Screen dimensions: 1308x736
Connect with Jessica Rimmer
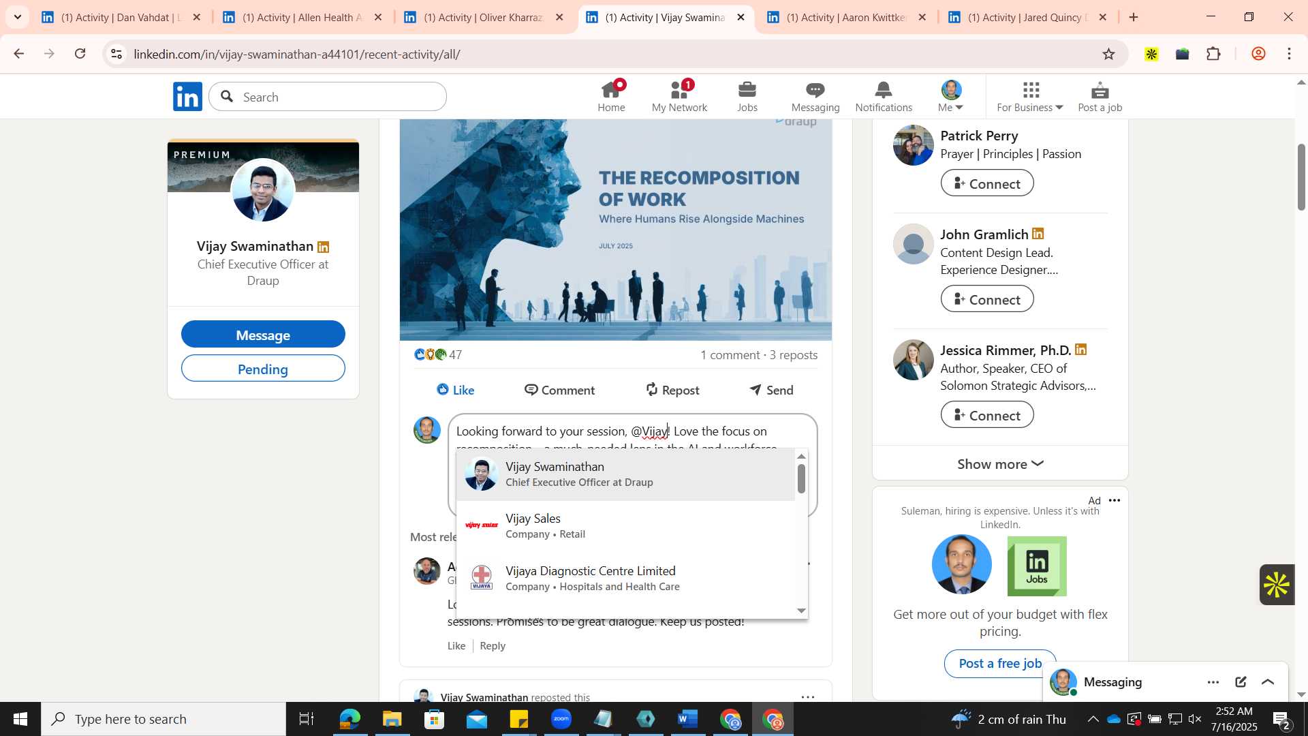coord(987,415)
